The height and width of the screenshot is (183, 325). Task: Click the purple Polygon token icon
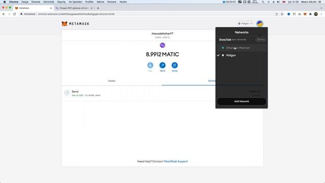coord(162,45)
